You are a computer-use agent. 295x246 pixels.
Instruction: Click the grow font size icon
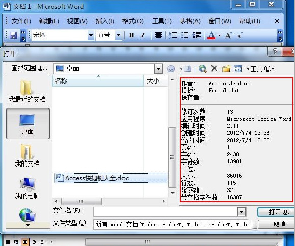tap(229, 35)
